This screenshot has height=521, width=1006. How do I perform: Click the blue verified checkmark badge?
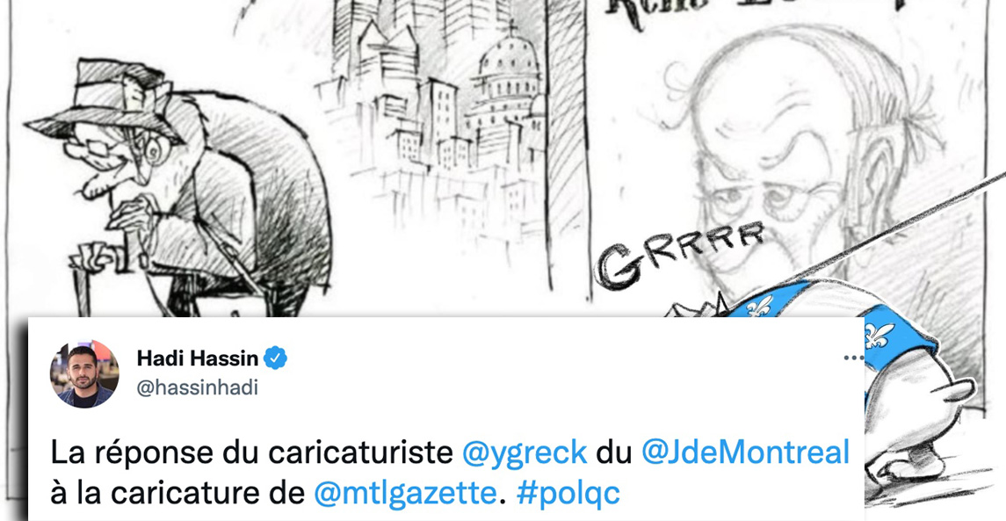pos(276,358)
